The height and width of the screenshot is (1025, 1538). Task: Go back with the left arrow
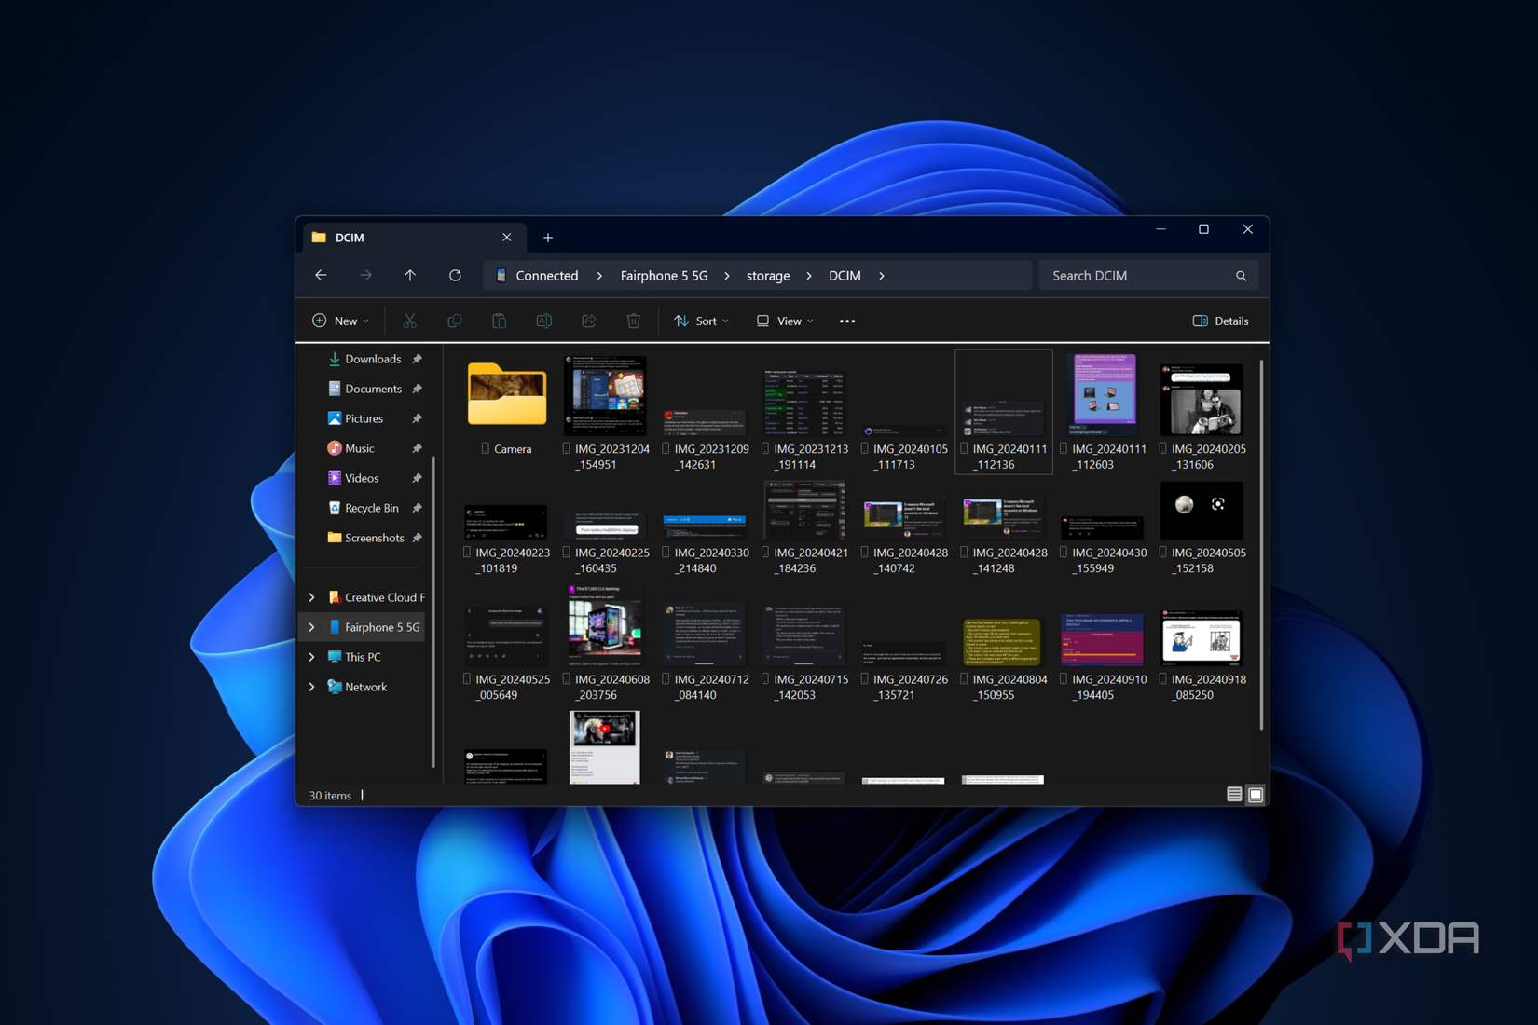point(321,276)
